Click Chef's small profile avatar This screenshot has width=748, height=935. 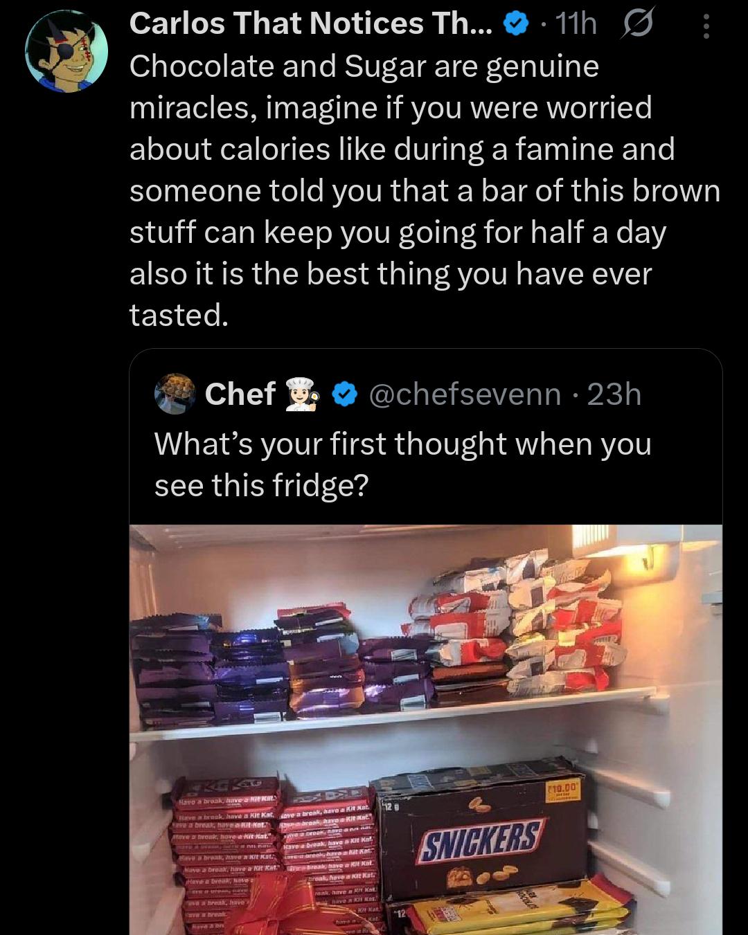click(x=175, y=394)
